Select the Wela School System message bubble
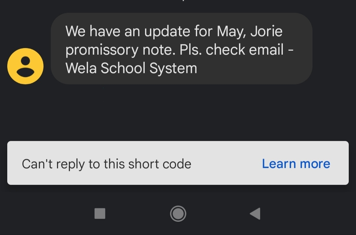 (x=182, y=48)
